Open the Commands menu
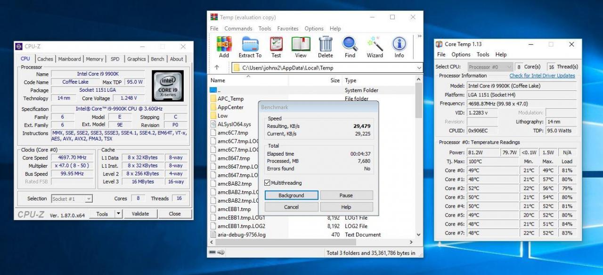603x275 pixels. point(238,29)
